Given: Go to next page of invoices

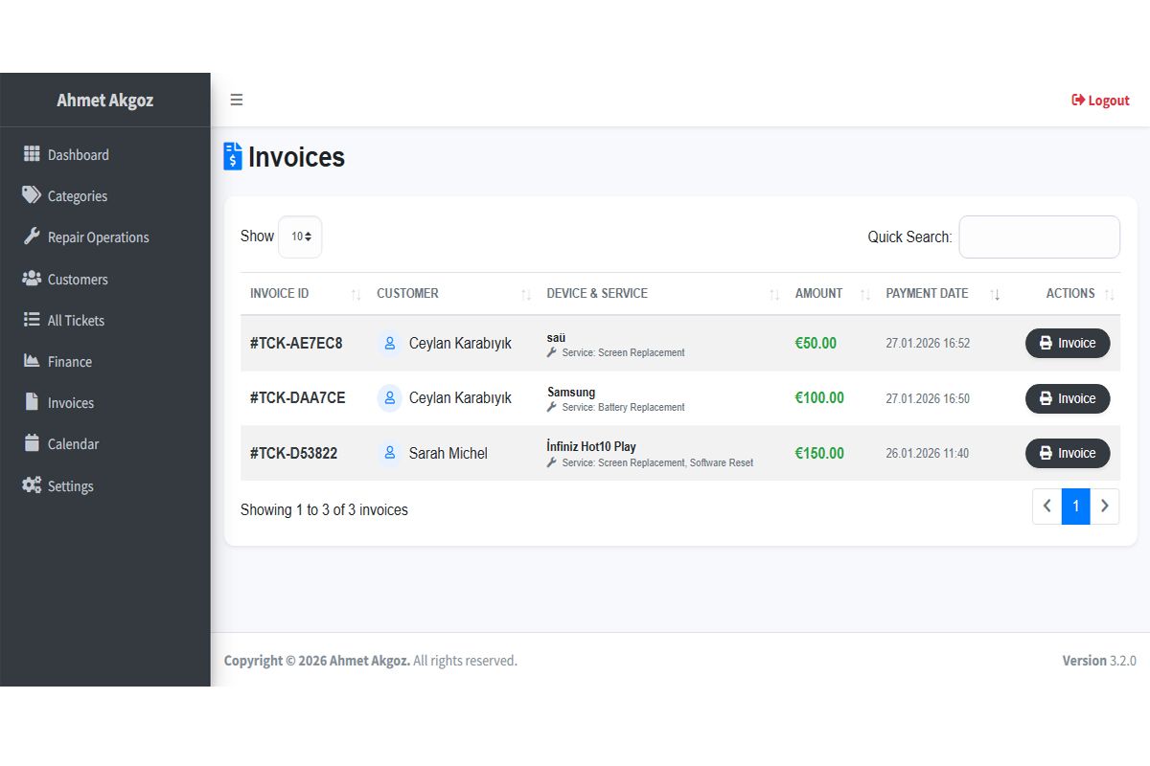Looking at the screenshot, I should (x=1105, y=507).
